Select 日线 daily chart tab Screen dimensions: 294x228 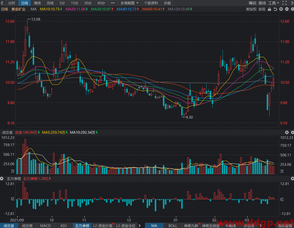pos(24,3)
